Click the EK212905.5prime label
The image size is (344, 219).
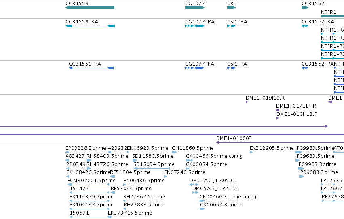click(272, 148)
